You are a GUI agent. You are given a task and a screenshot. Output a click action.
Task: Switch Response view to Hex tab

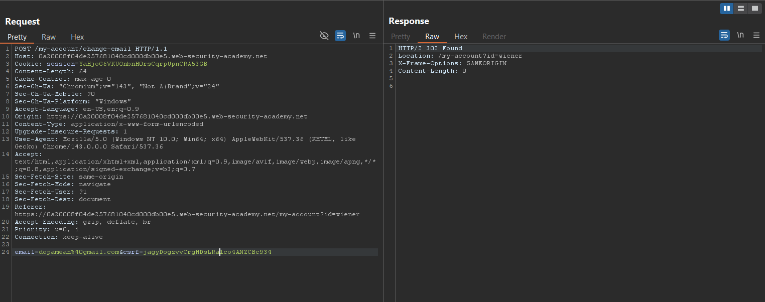[461, 37]
